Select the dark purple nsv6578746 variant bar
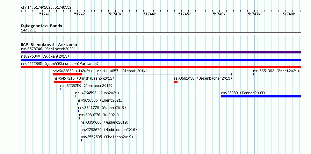 pyautogui.click(x=161, y=52)
